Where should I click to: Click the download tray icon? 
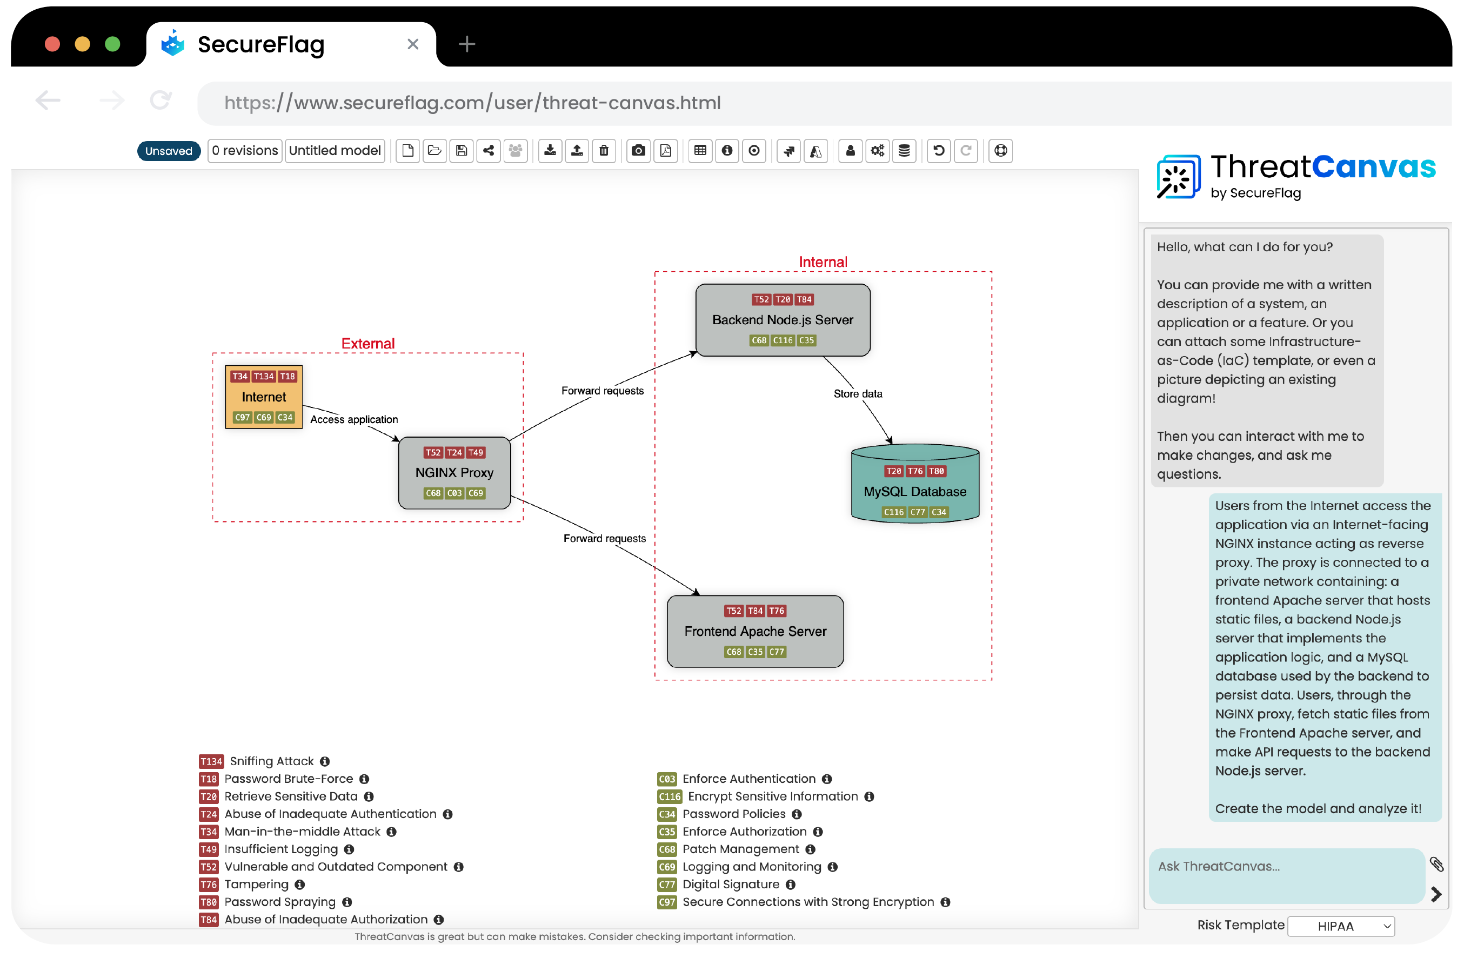[x=550, y=151]
